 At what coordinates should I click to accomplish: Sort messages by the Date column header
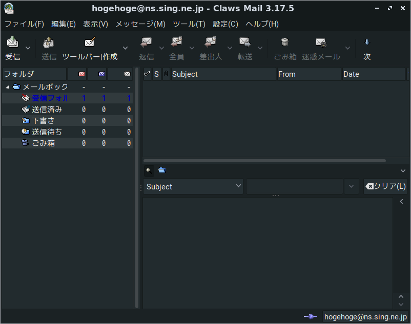[x=374, y=74]
